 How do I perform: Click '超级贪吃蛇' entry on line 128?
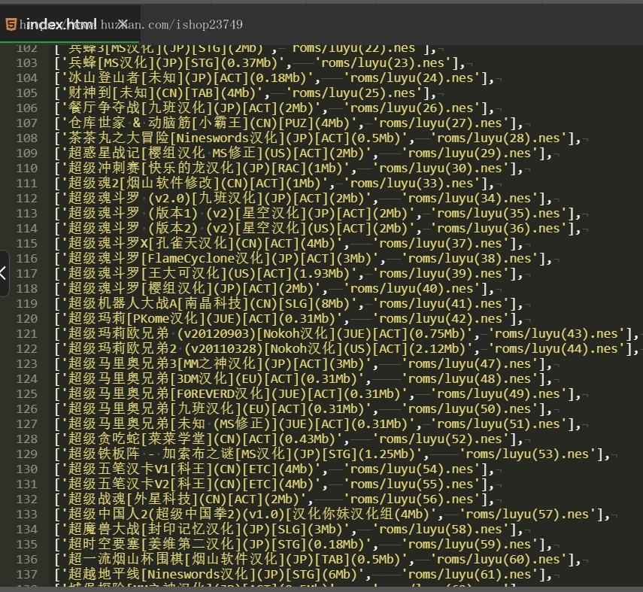pos(105,439)
